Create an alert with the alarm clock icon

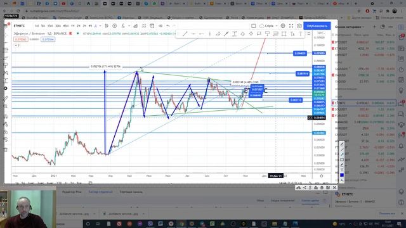click(x=152, y=26)
